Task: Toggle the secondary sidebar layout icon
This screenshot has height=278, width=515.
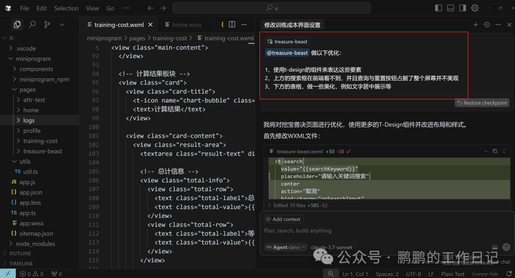Action: 463,8
